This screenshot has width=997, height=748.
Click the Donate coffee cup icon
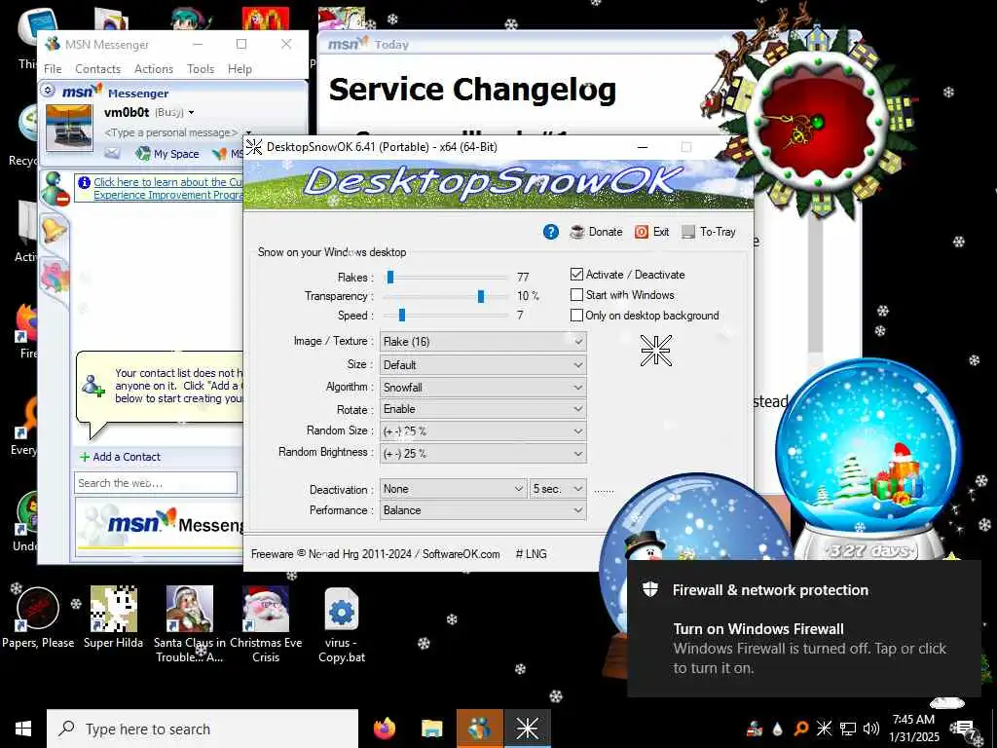577,232
